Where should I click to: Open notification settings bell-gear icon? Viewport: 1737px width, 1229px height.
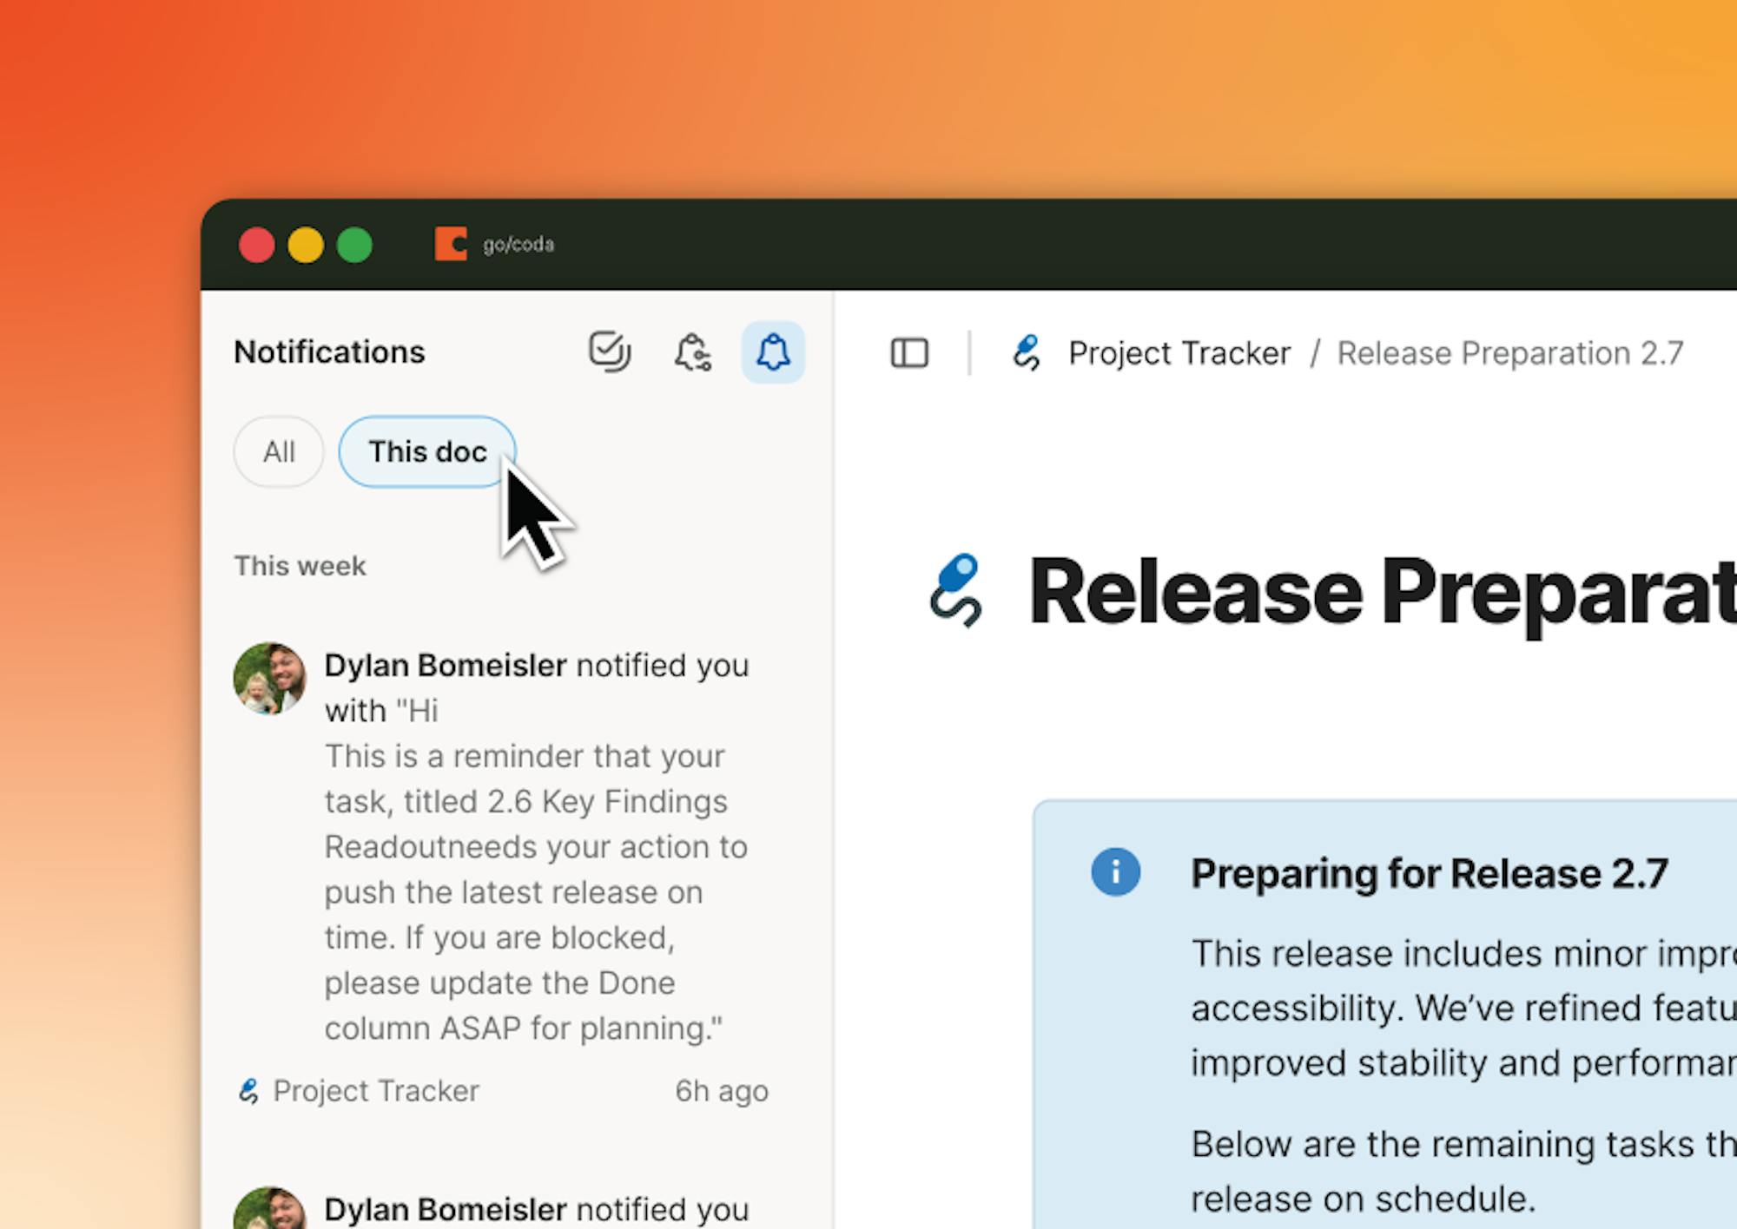click(x=692, y=352)
